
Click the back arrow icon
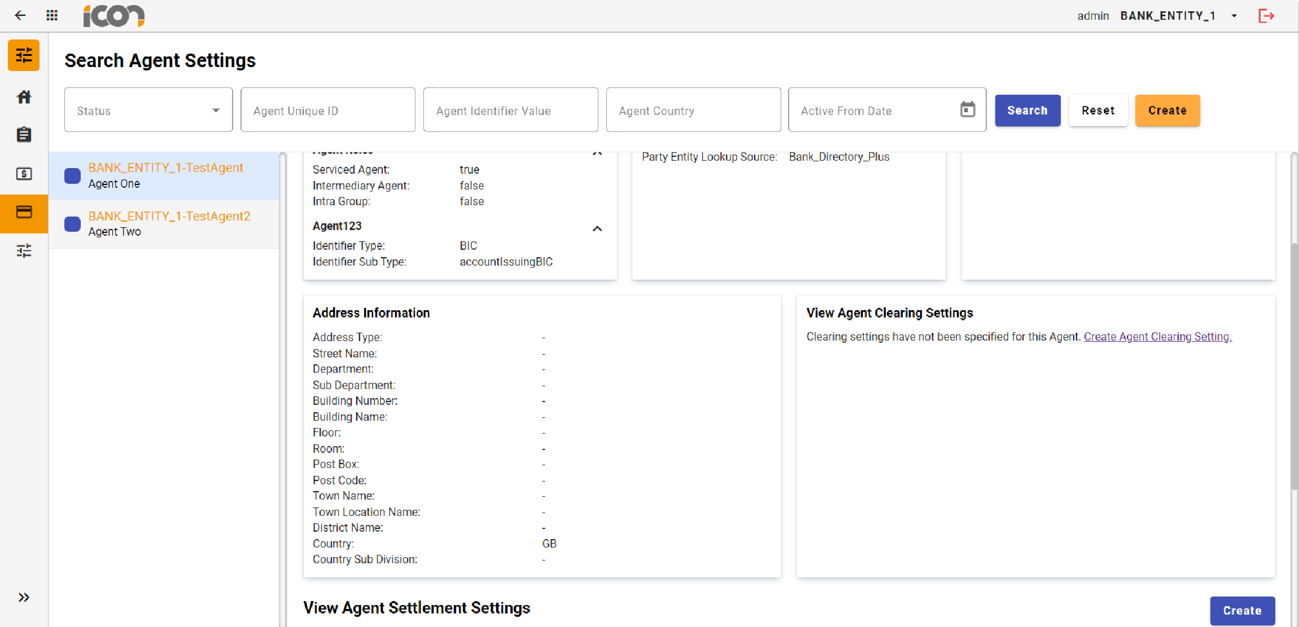tap(20, 15)
